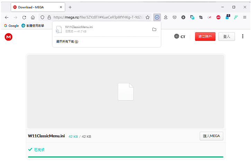Go back to the previous page

click(x=7, y=17)
